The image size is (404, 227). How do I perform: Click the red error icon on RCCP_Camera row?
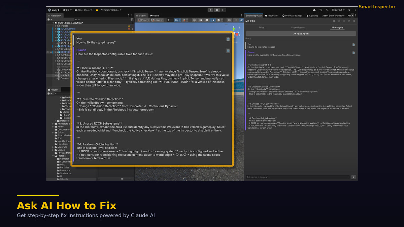[129, 29]
